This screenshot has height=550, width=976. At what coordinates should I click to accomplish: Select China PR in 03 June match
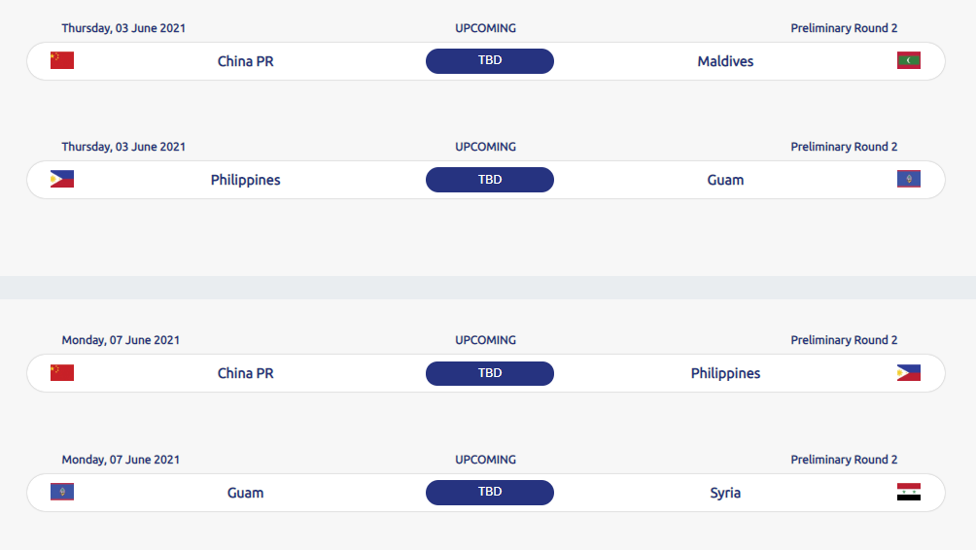pyautogui.click(x=245, y=61)
